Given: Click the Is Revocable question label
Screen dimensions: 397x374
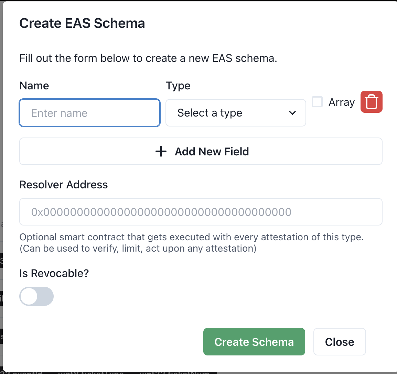Looking at the screenshot, I should coord(54,273).
